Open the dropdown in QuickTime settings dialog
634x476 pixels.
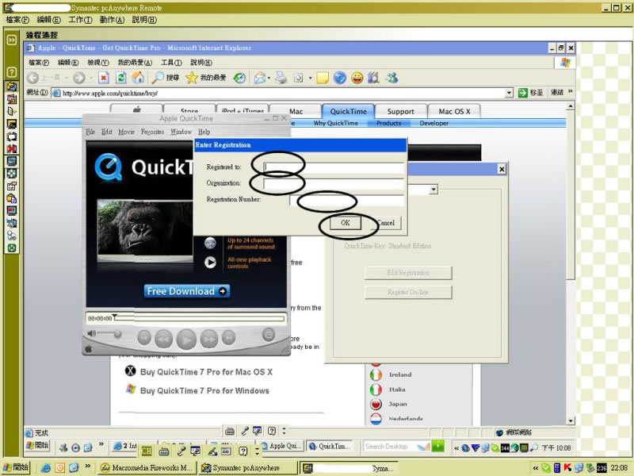433,189
